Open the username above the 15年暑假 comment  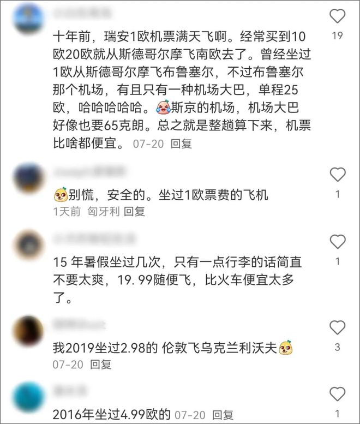pos(94,238)
